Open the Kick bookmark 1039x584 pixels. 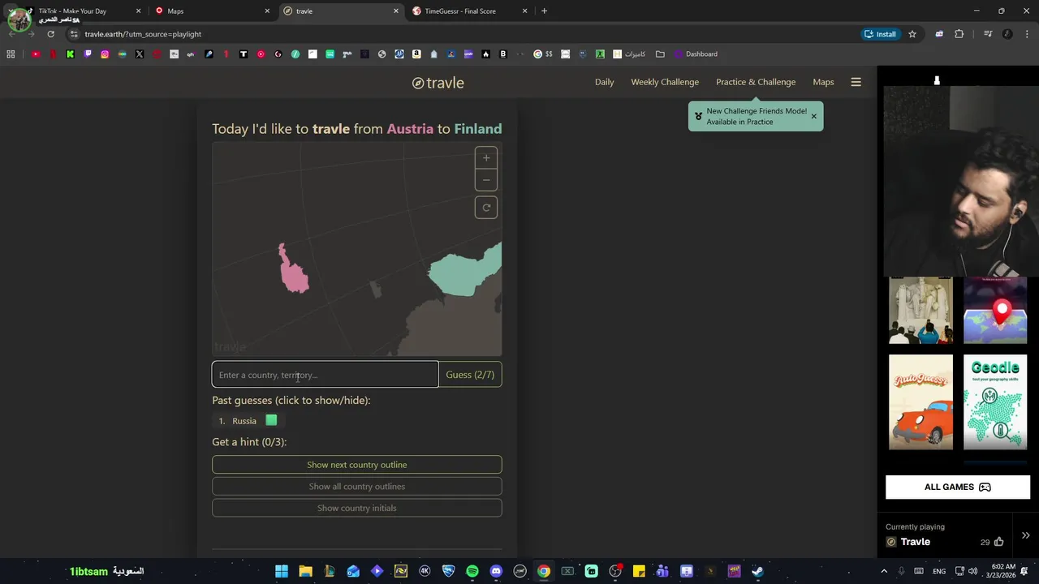pyautogui.click(x=70, y=54)
